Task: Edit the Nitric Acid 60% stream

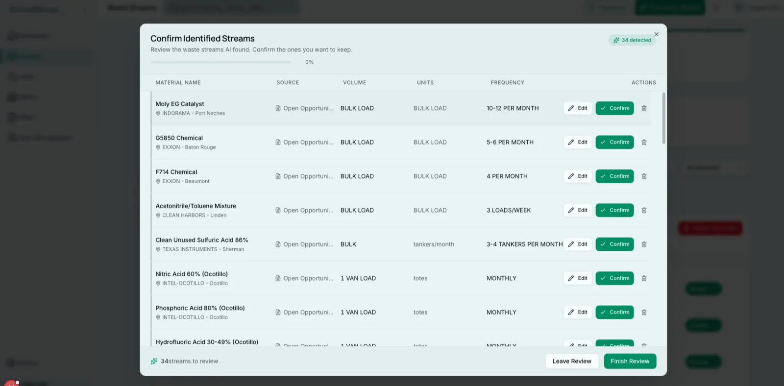Action: coord(578,278)
